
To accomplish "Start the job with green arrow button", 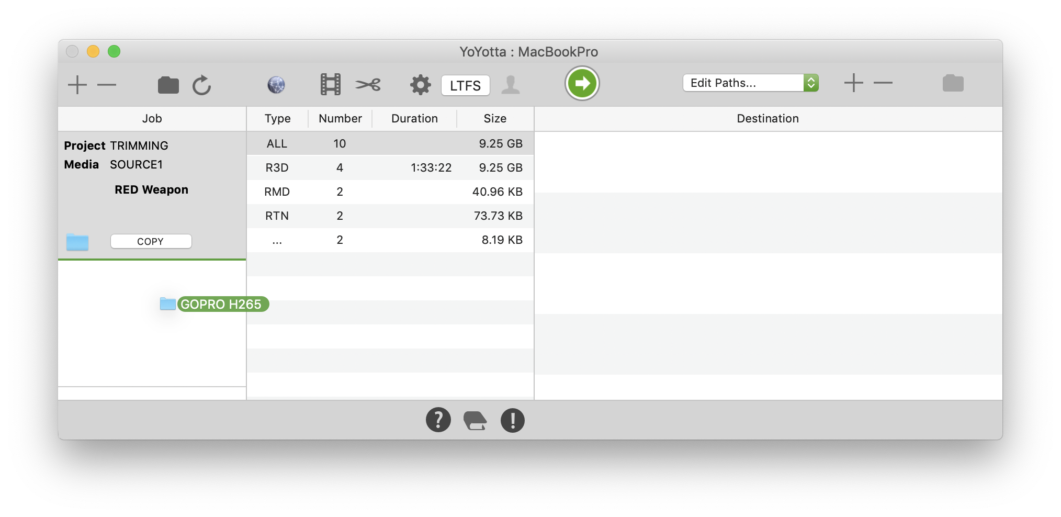I will point(582,83).
